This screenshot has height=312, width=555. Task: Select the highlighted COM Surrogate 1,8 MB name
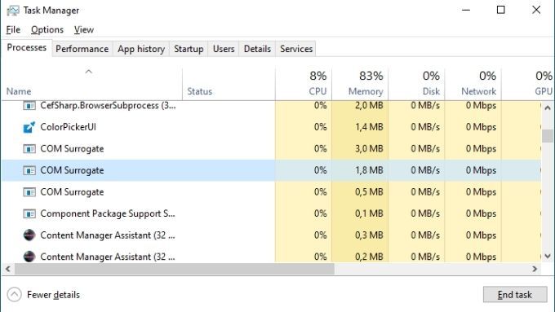coord(72,171)
